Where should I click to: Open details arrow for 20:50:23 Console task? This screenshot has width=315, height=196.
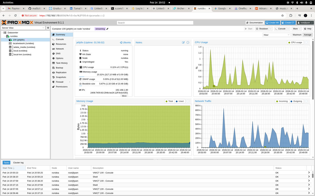pyautogui.click(x=309, y=173)
